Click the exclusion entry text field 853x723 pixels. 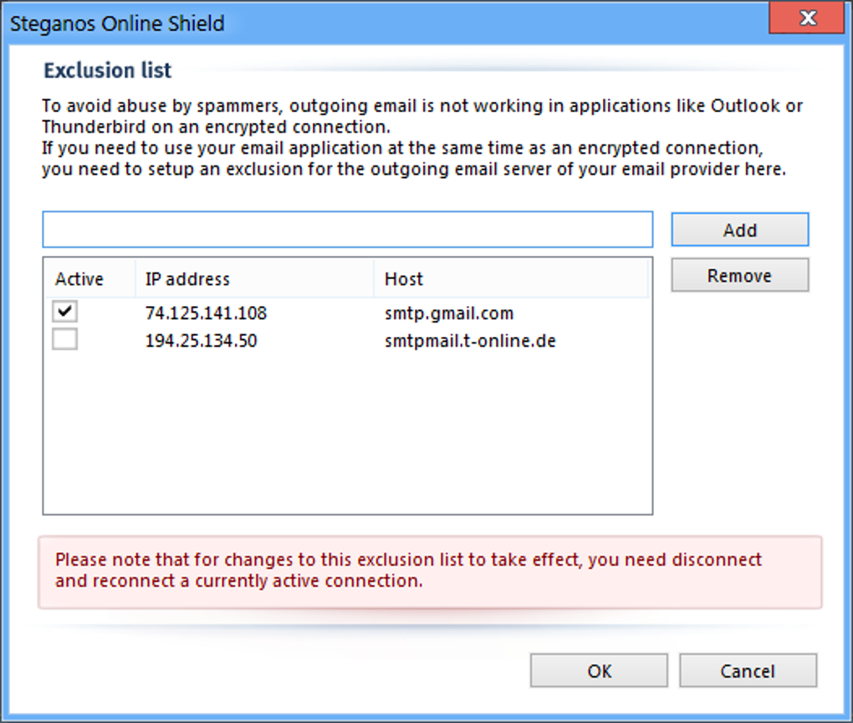click(347, 230)
